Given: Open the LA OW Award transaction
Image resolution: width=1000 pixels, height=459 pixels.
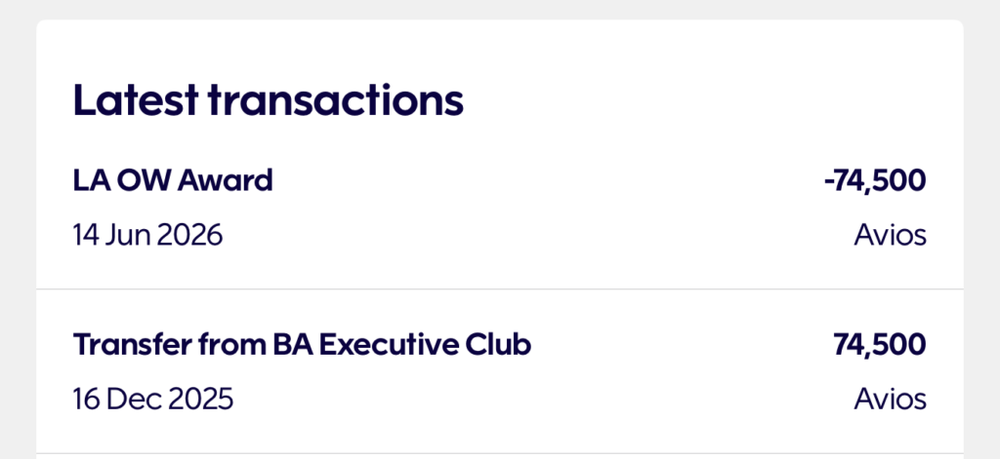Looking at the screenshot, I should pos(173,180).
